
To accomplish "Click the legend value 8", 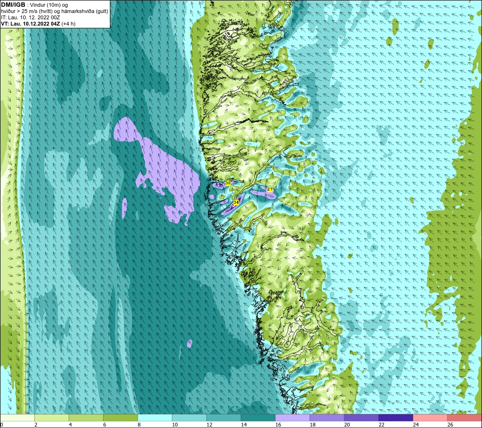I will 139,425.
